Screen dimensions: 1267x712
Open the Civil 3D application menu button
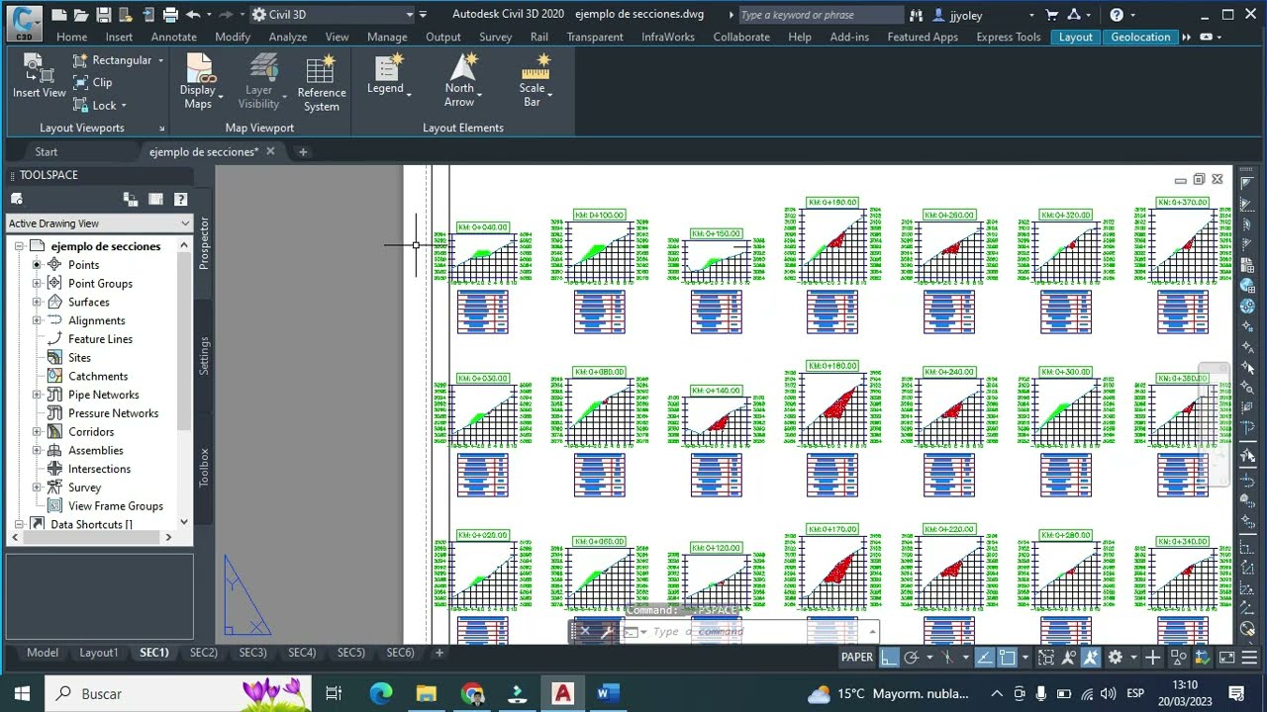(26, 22)
